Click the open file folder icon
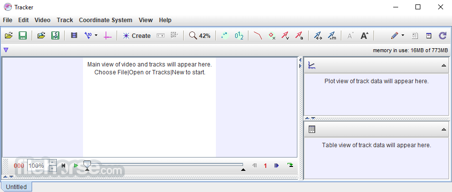452x192 pixels. coord(9,35)
